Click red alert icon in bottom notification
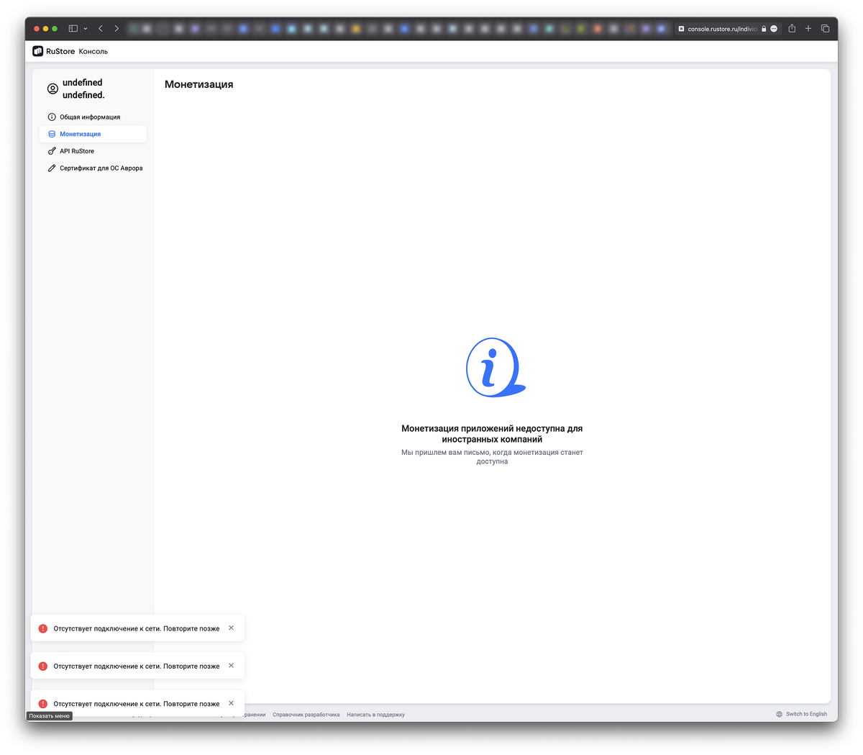Screen dimensions: 863x755 [43, 703]
